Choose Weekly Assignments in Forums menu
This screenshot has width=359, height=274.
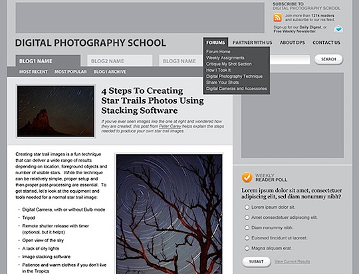225,58
